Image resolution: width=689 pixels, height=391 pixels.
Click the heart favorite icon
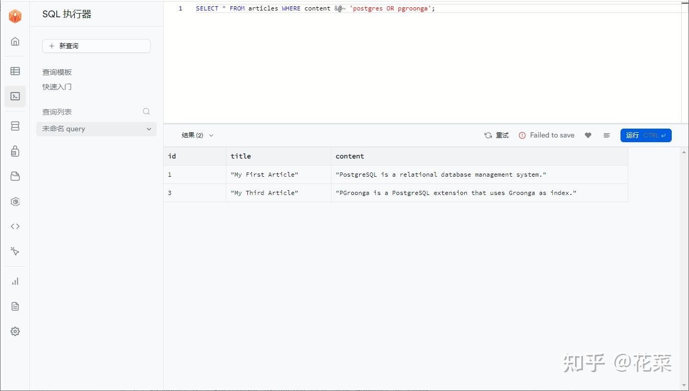pyautogui.click(x=588, y=135)
